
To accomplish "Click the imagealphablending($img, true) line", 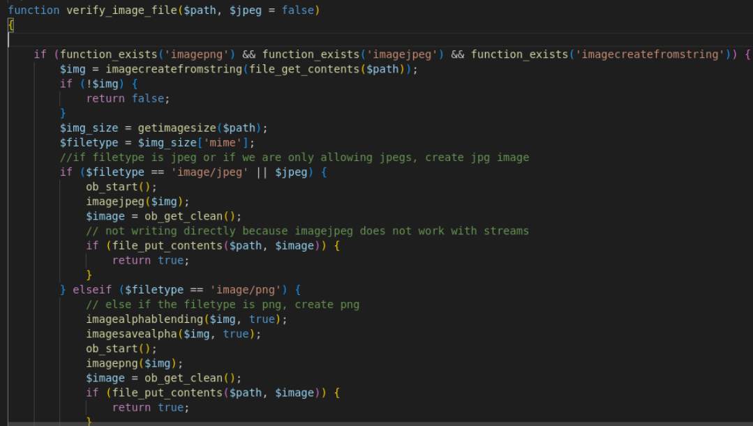I will 186,319.
